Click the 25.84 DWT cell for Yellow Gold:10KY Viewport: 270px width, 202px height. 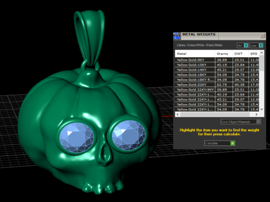click(x=240, y=65)
